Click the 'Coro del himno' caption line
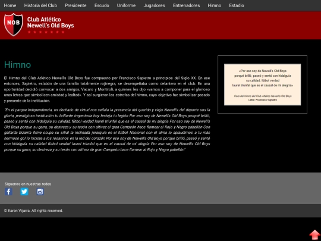Screen dimensions: 321x241 263,96
